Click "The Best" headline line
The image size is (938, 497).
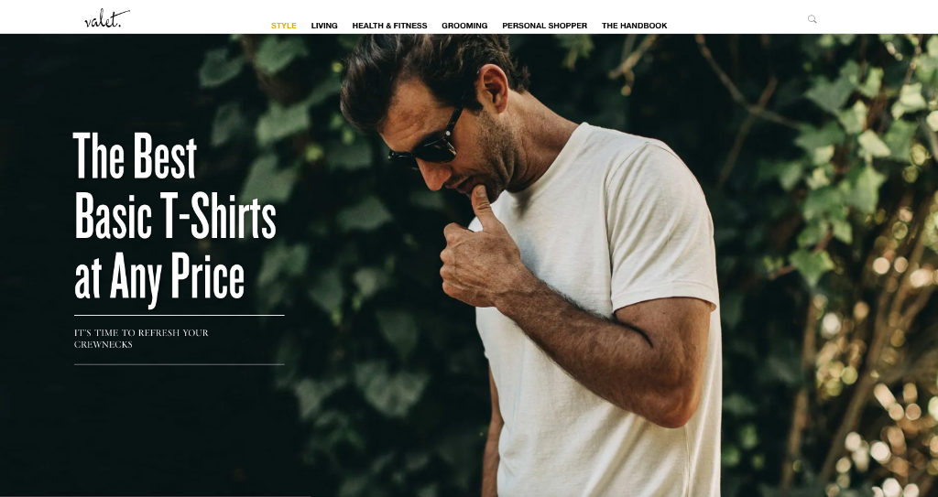[135, 157]
